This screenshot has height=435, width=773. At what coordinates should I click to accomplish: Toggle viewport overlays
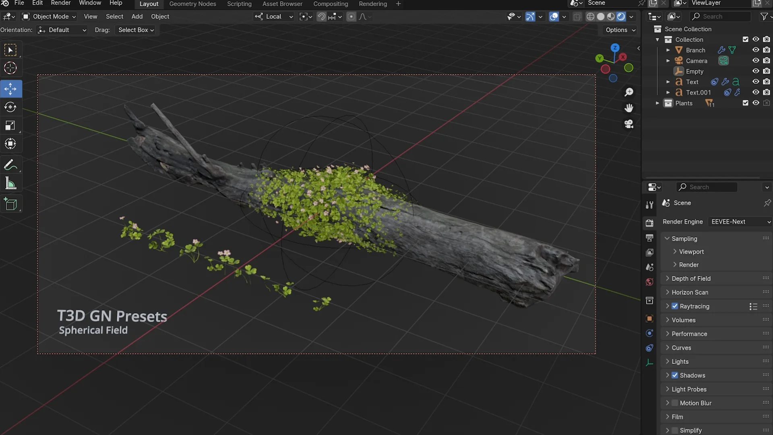tap(554, 17)
